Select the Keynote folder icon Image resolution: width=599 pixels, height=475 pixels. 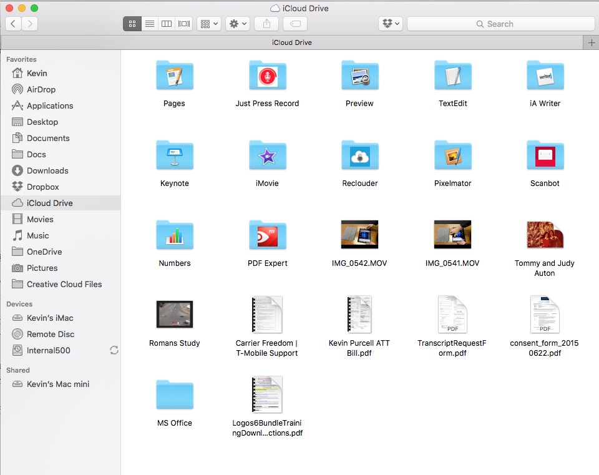coord(174,155)
